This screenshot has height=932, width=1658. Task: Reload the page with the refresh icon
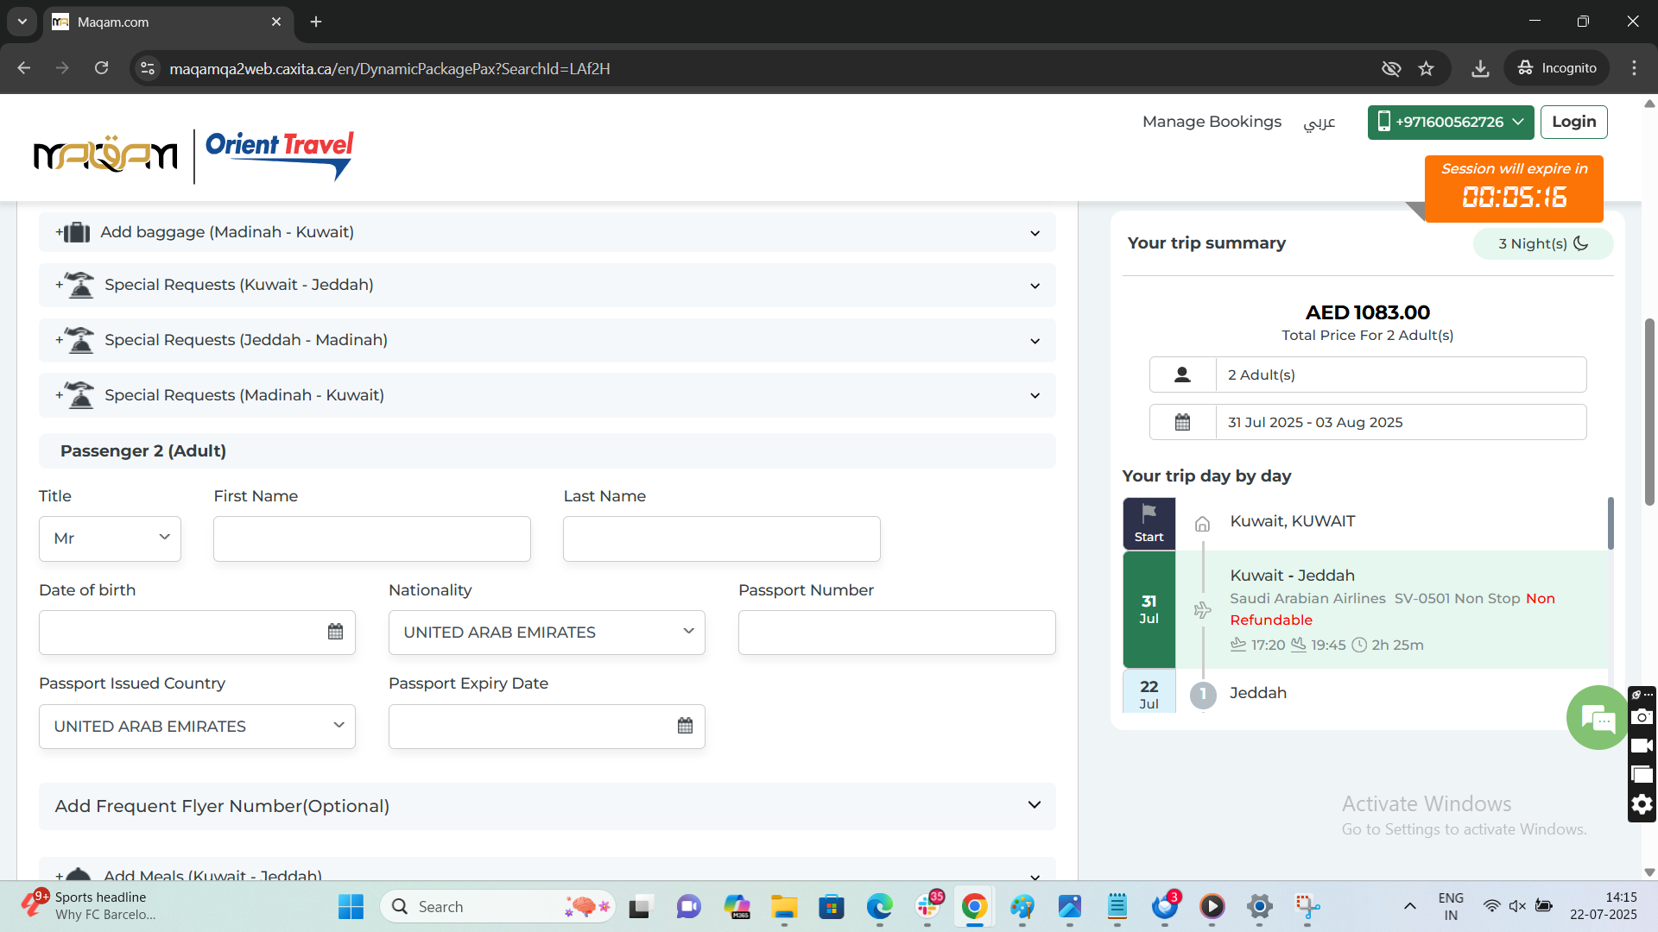(x=101, y=68)
